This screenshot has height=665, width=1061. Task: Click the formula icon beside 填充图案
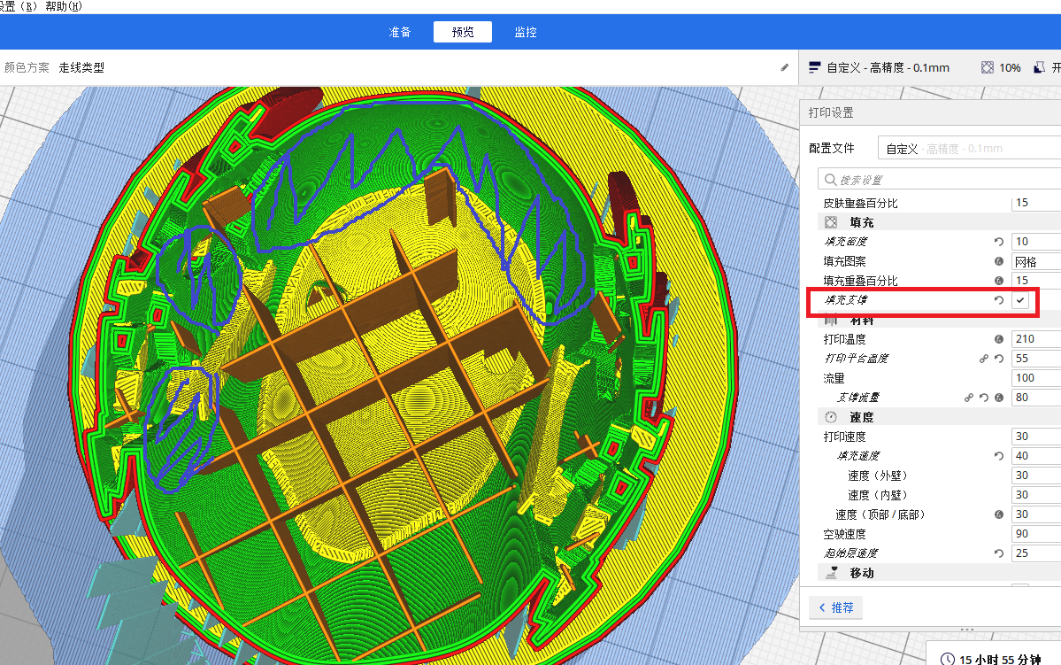tap(999, 261)
